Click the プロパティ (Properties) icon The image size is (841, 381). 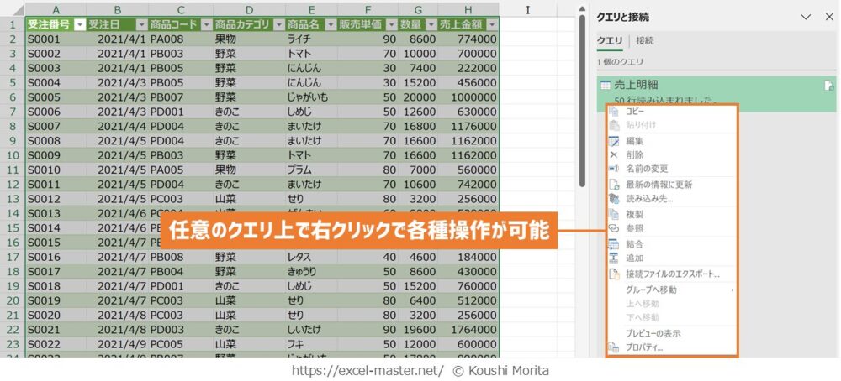coord(614,347)
